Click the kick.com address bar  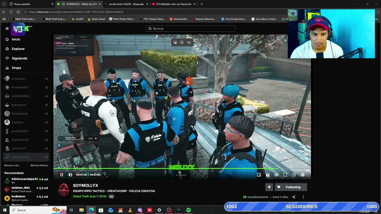click(x=155, y=12)
